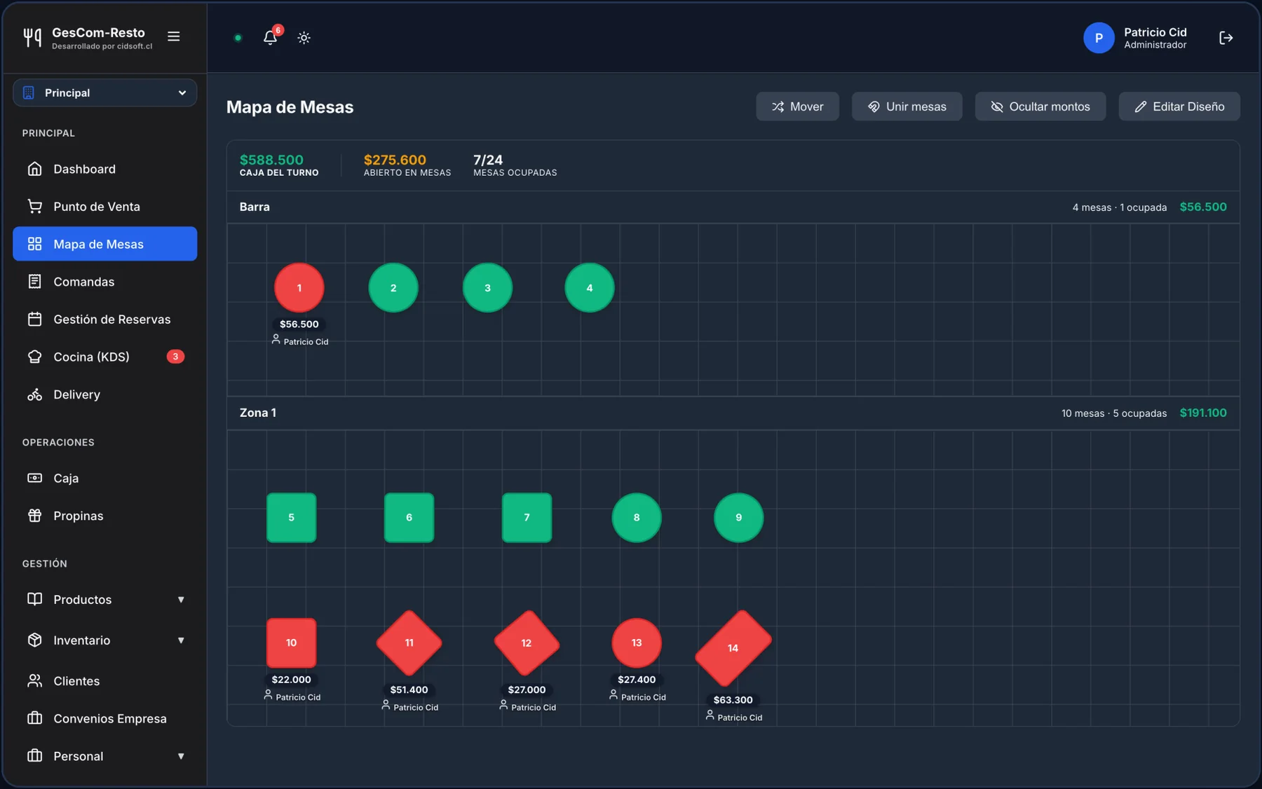Go to Dashboard in sidebar
1262x789 pixels.
[x=104, y=169]
